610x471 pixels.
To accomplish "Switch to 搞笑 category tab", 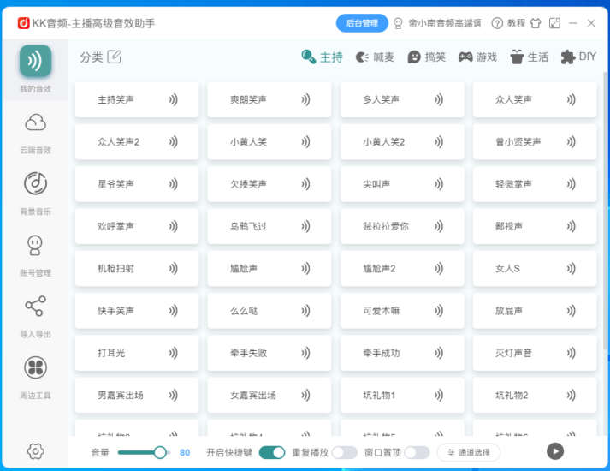I will (426, 57).
